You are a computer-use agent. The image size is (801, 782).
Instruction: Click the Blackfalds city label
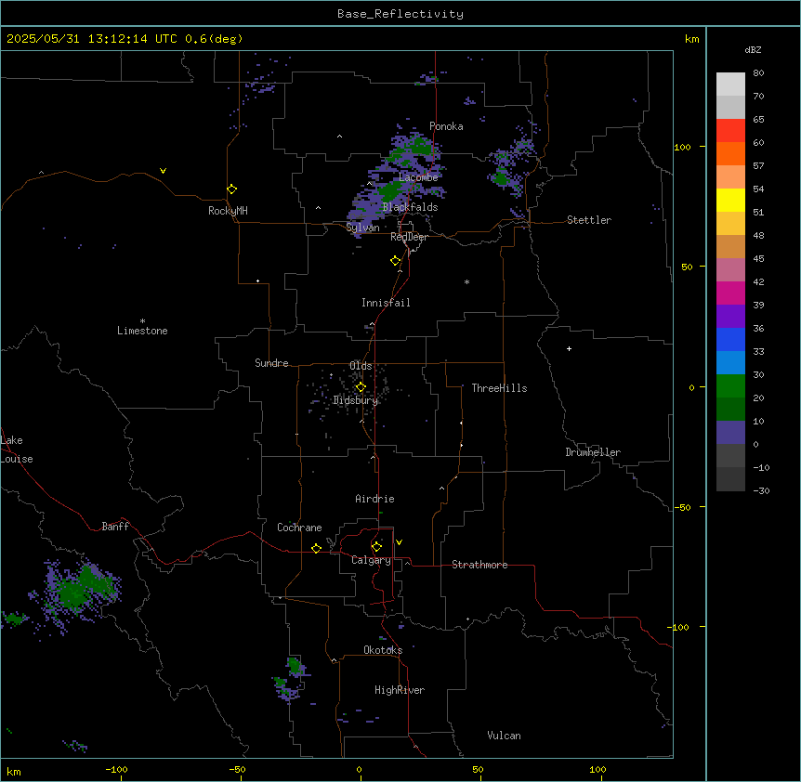coord(410,207)
